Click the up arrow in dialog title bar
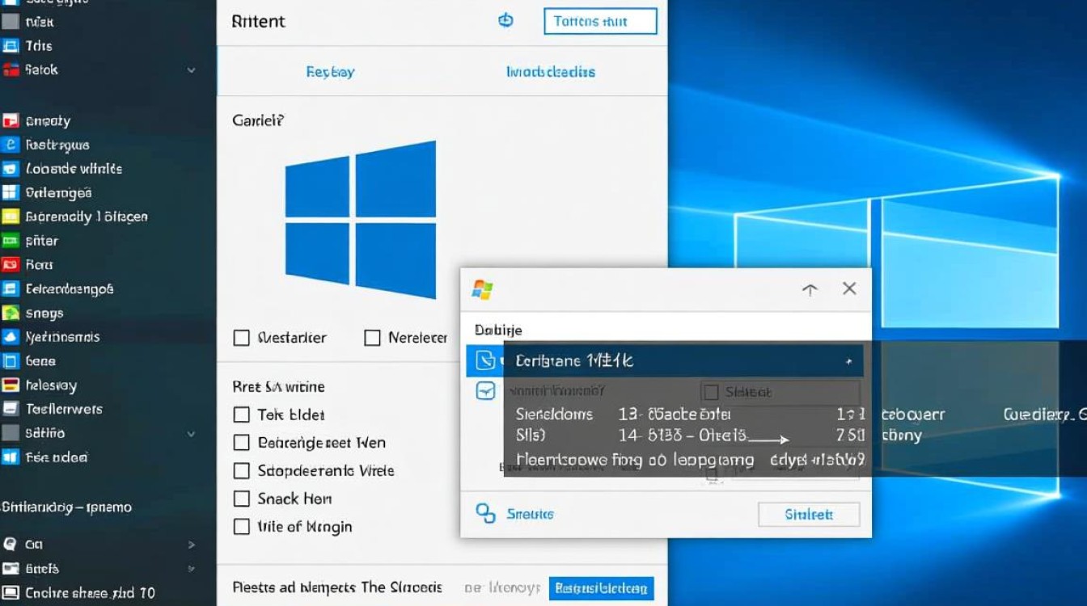Viewport: 1087px width, 606px height. tap(810, 290)
